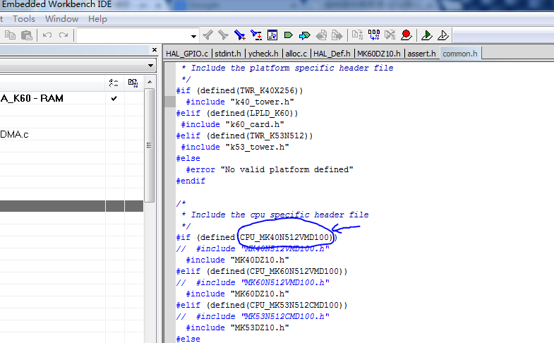
Task: Click the Undo arrow icon
Action: (x=47, y=35)
